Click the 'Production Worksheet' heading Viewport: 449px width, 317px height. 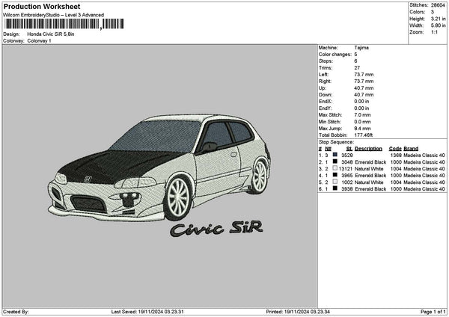[x=42, y=6]
